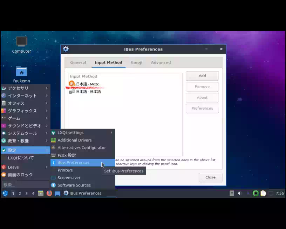
Task: Launch Firefox from the taskbar
Action: (49, 193)
